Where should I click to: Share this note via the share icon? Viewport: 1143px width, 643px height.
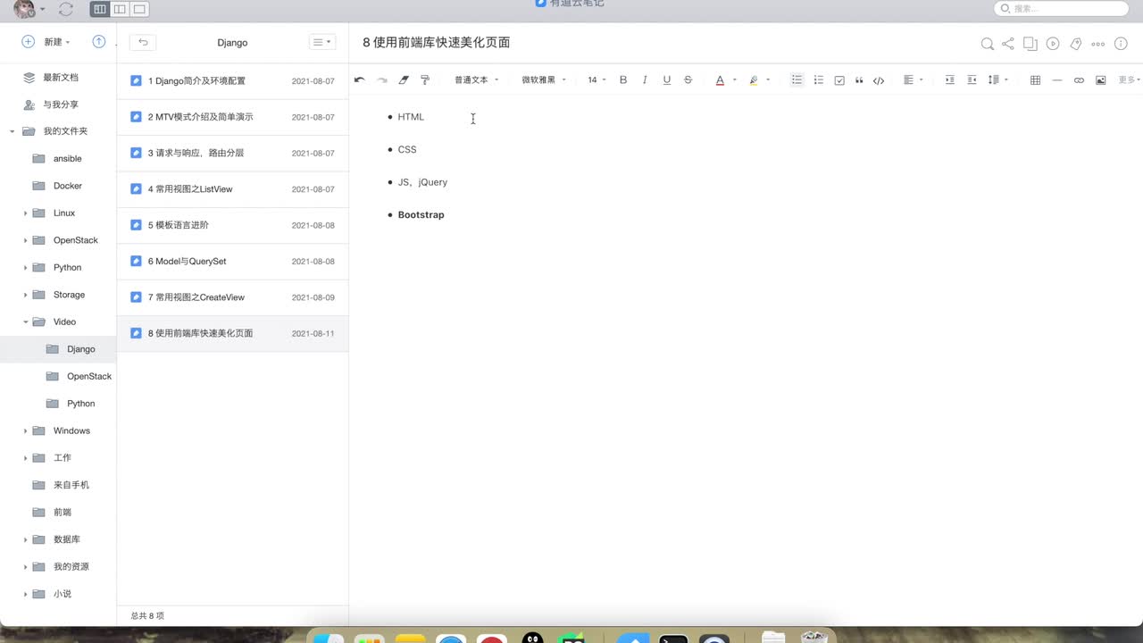click(x=1008, y=44)
